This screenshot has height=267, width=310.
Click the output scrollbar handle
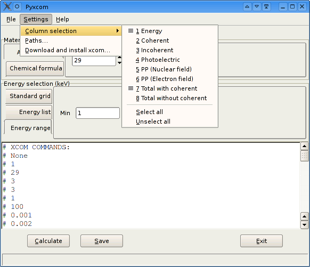tap(305, 156)
